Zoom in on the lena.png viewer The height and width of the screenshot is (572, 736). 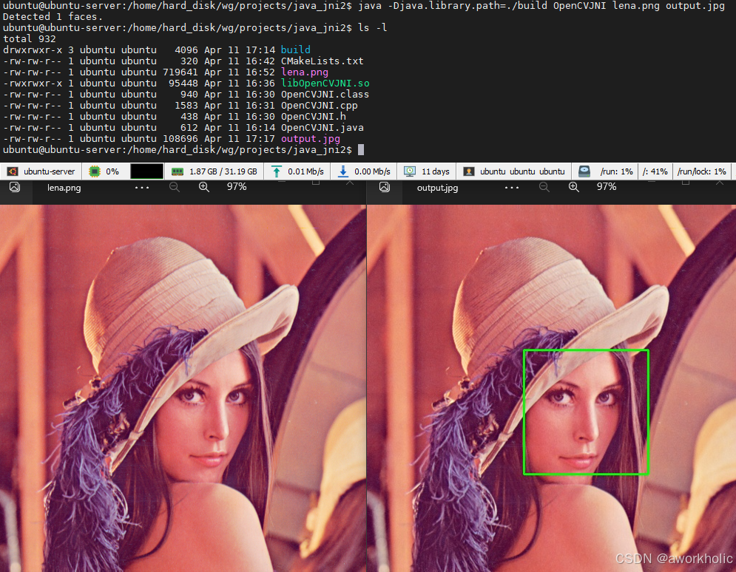[203, 187]
